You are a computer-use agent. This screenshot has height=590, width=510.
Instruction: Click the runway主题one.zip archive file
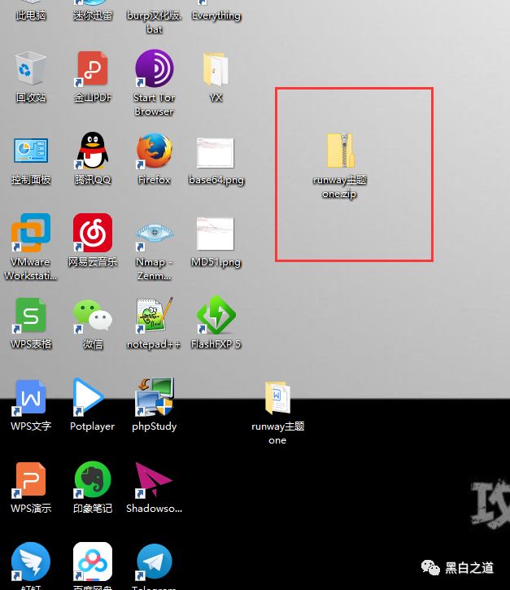coord(340,153)
